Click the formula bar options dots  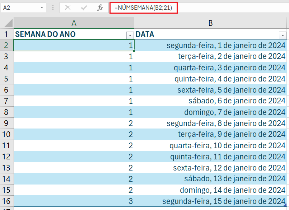(x=53, y=8)
